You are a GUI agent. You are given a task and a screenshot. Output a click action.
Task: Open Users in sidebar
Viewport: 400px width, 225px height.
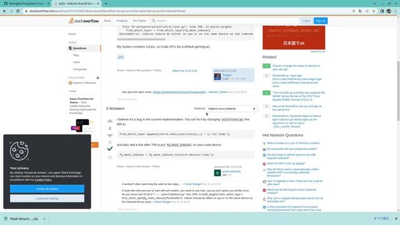[x=76, y=62]
